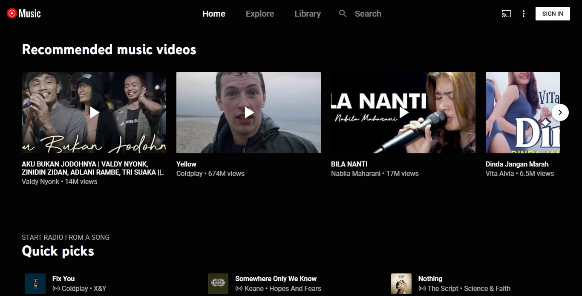Viewport: 582px width, 296px height.
Task: Click the radio icon beside Keane
Action: (239, 288)
